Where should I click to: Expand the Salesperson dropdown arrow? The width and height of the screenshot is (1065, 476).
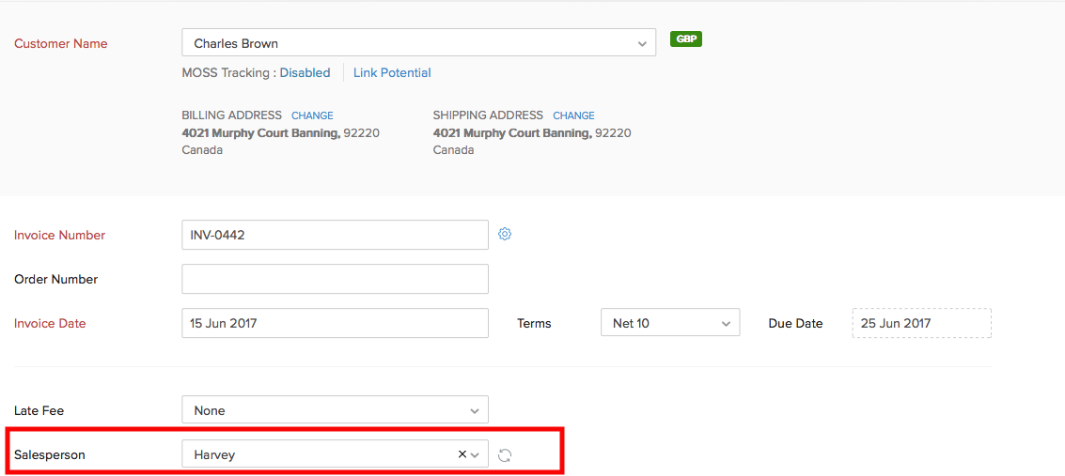[476, 455]
